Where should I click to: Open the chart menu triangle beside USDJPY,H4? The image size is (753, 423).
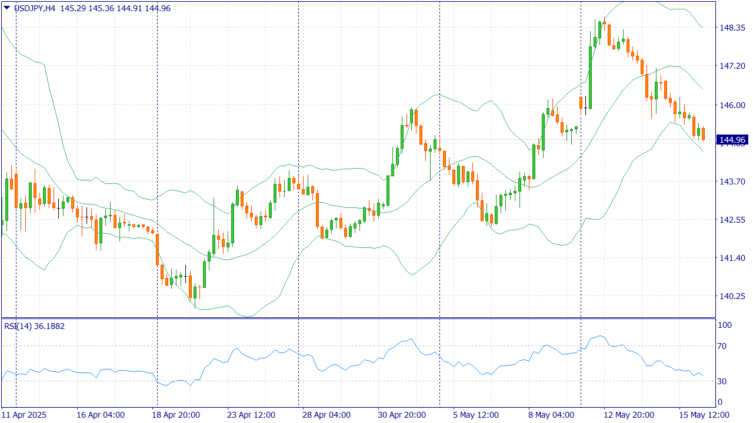tap(6, 8)
